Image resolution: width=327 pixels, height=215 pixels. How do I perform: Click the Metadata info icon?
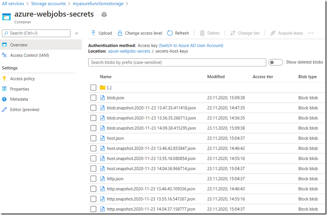point(4,99)
